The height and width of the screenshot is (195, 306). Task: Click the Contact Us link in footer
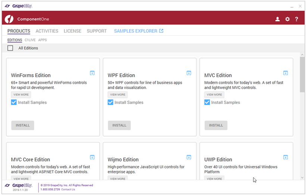tap(68, 189)
